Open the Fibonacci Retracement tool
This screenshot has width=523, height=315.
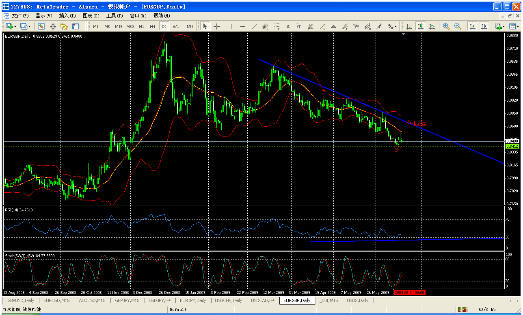click(x=276, y=26)
